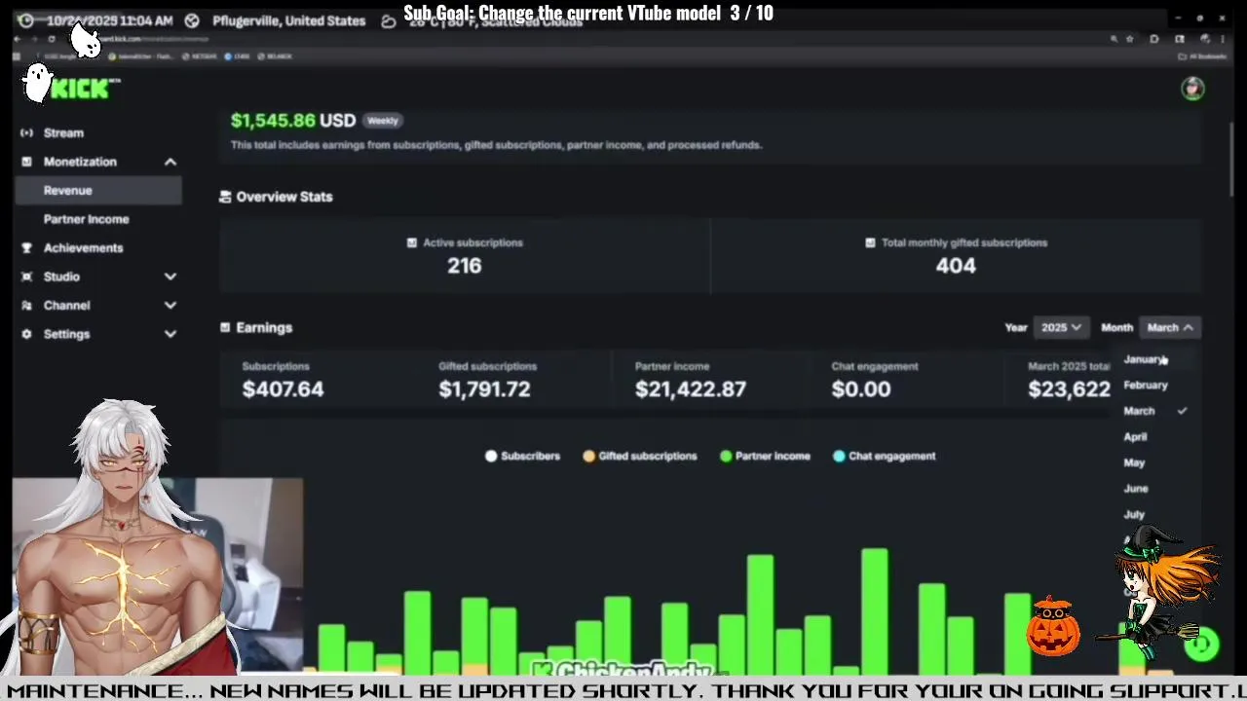Image resolution: width=1247 pixels, height=701 pixels.
Task: Click the browser back arrow
Action: click(x=18, y=39)
